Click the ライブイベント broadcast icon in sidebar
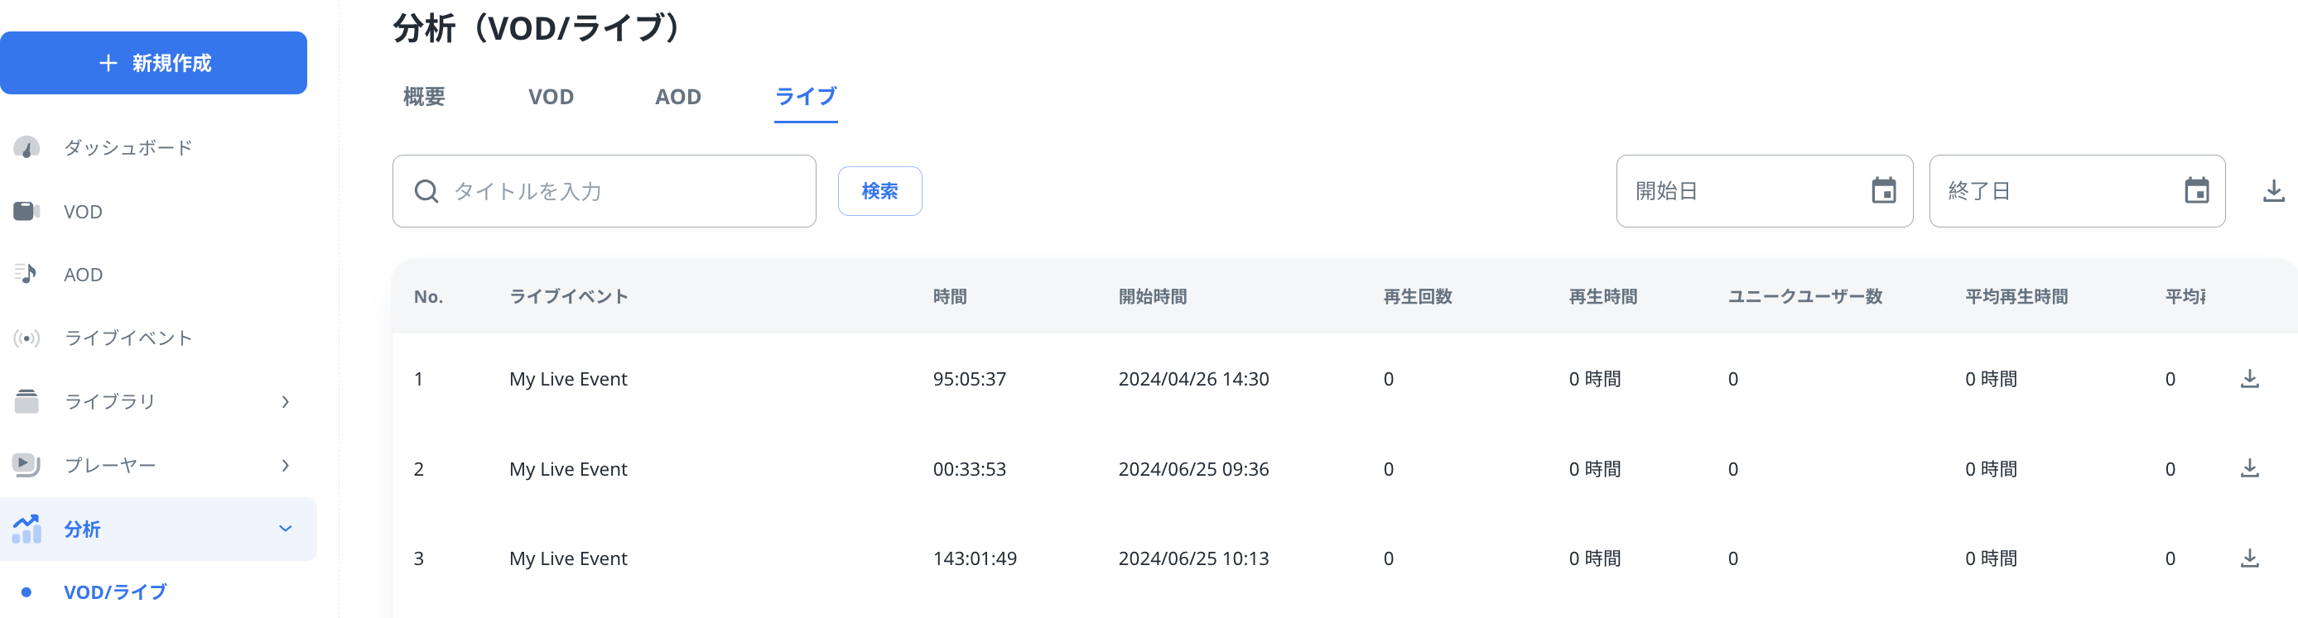The width and height of the screenshot is (2298, 618). (26, 338)
